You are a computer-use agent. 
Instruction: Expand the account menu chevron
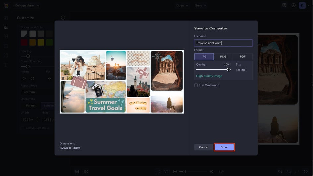coord(308,5)
